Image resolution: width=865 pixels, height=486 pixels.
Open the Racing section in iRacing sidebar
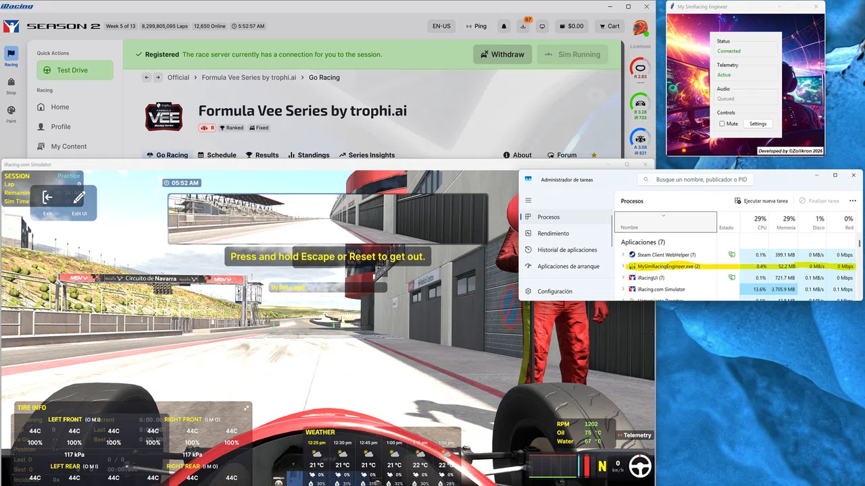[11, 57]
